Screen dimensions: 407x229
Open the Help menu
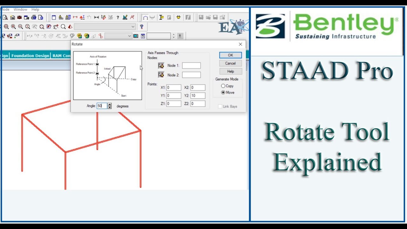click(x=35, y=10)
